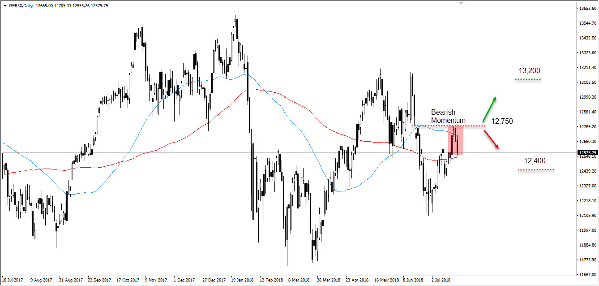Click the 28 Mar 2018 date label
The image size is (599, 286).
point(329,280)
